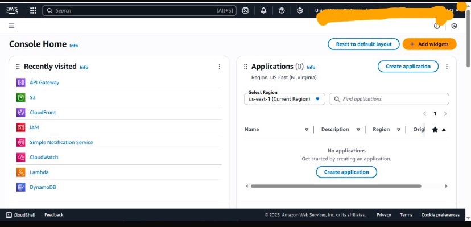Sort by Region column arrow

click(399, 129)
